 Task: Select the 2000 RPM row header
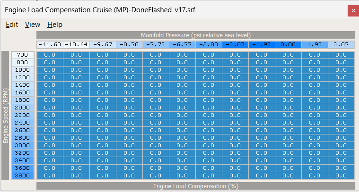22,108
